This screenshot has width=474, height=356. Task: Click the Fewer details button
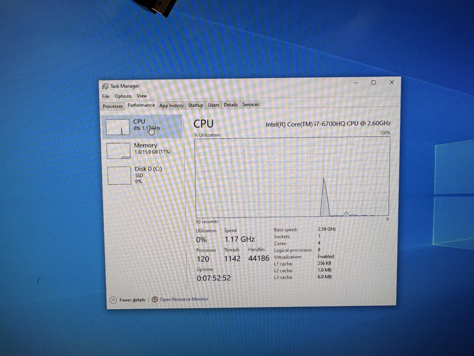coord(128,300)
